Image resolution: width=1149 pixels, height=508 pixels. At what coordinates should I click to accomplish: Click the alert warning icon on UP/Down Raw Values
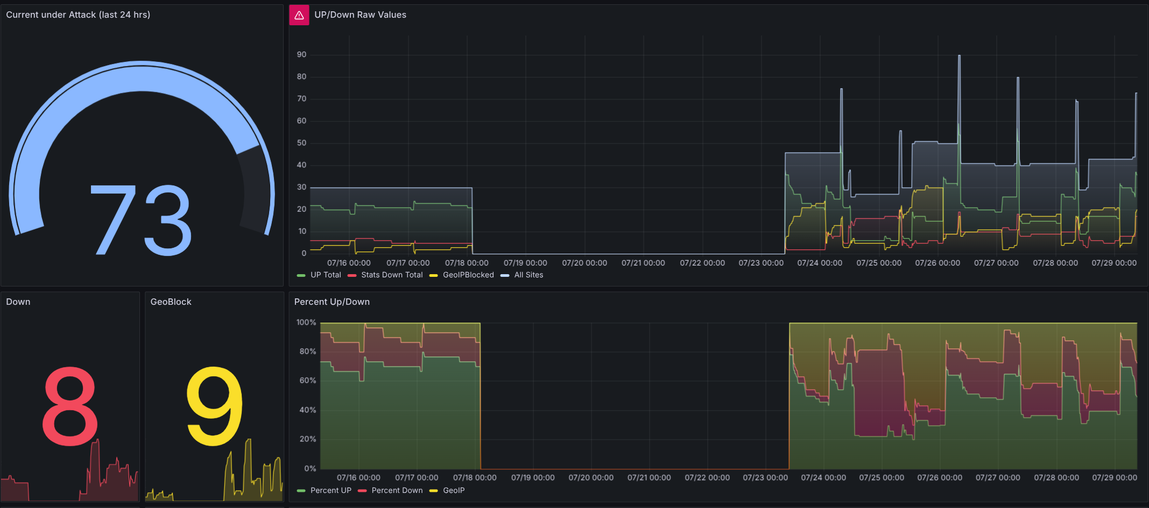tap(299, 15)
